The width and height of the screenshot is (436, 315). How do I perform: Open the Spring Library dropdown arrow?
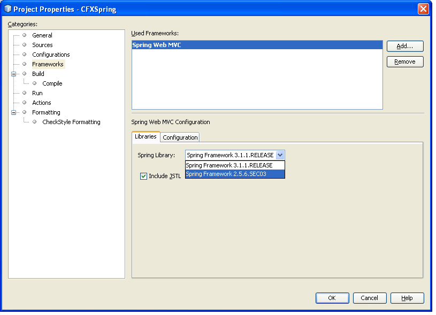[x=280, y=155]
